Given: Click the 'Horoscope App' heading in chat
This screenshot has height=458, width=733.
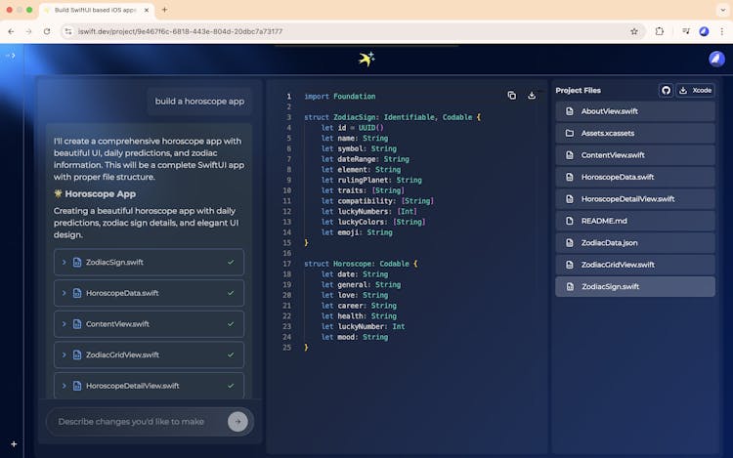Looking at the screenshot, I should [x=100, y=193].
